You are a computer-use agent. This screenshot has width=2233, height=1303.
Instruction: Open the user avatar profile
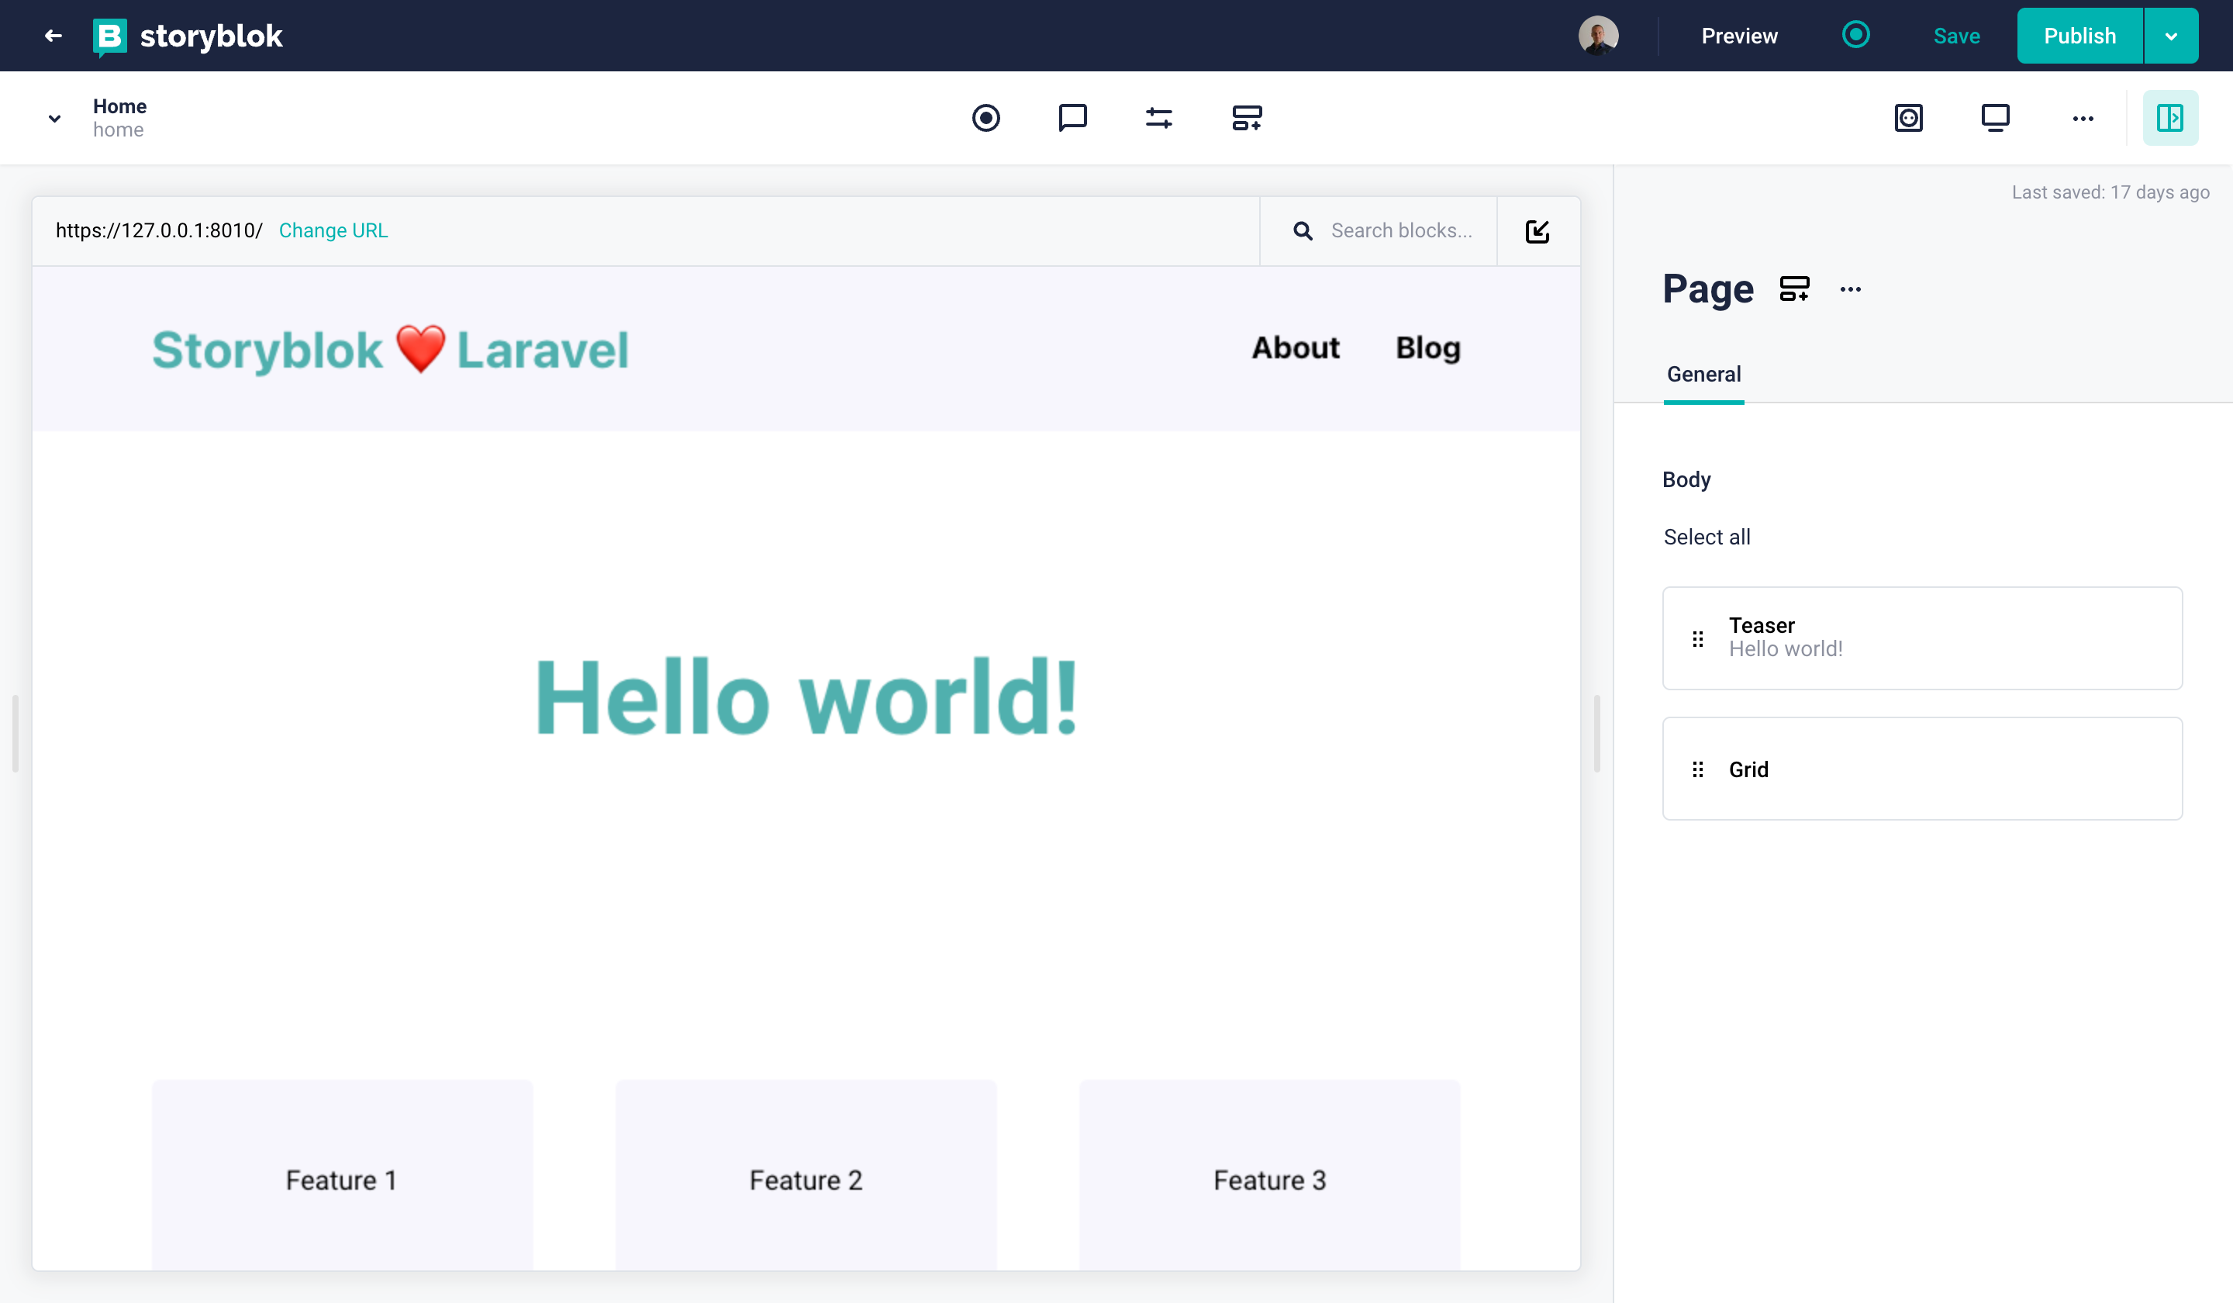[1598, 36]
